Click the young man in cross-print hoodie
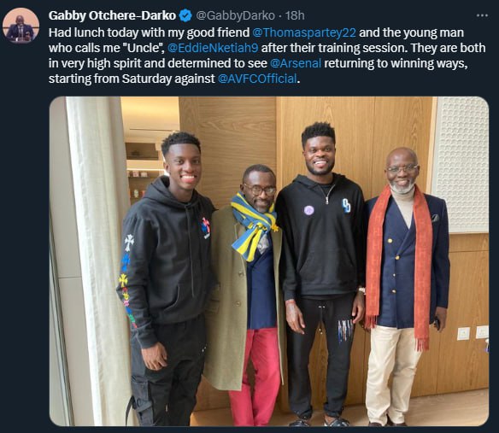 coord(167,278)
